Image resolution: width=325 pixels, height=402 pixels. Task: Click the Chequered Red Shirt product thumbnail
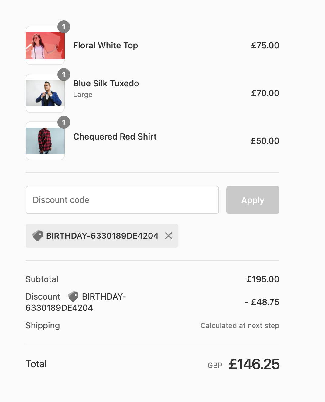tap(45, 141)
